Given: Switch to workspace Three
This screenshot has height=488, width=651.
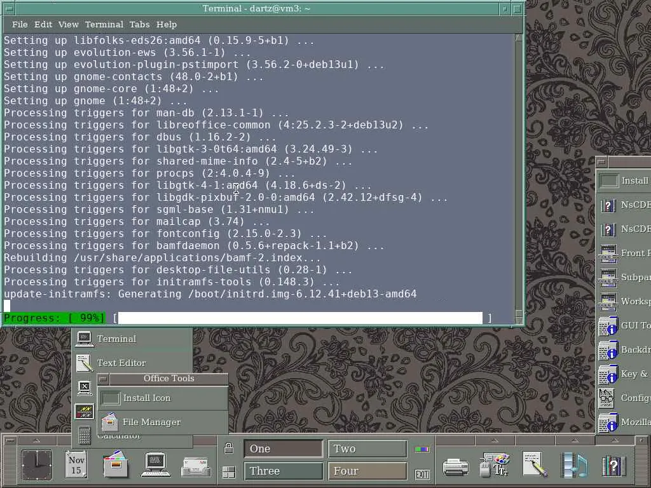Looking at the screenshot, I should (x=283, y=471).
